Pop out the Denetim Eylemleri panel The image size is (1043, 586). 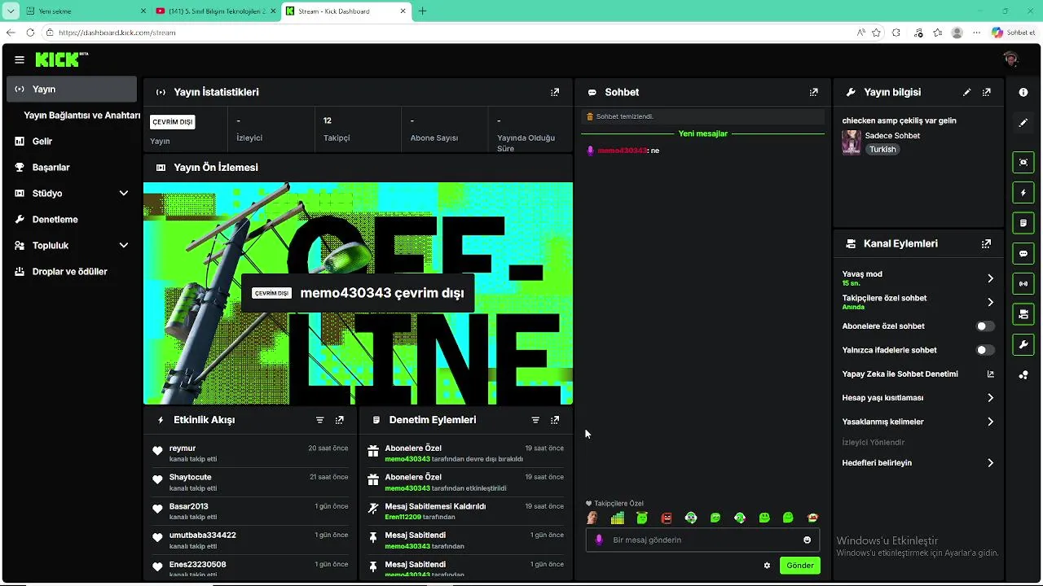coord(555,420)
